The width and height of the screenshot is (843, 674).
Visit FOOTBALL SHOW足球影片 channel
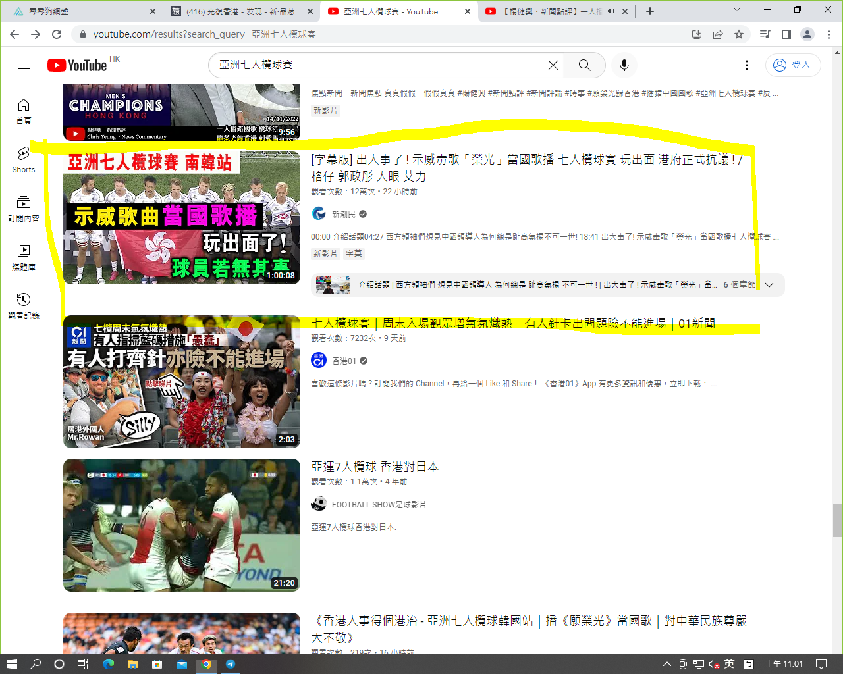pos(379,504)
